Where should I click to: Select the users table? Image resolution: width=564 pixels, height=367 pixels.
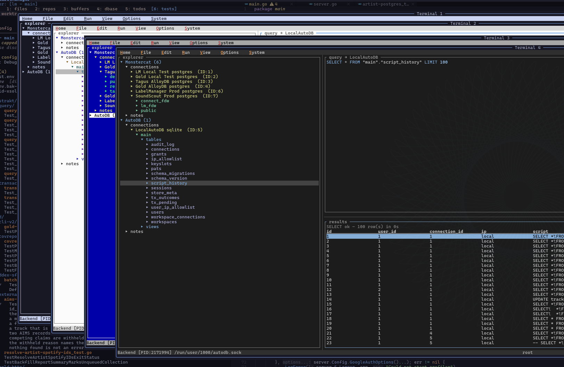pyautogui.click(x=157, y=213)
